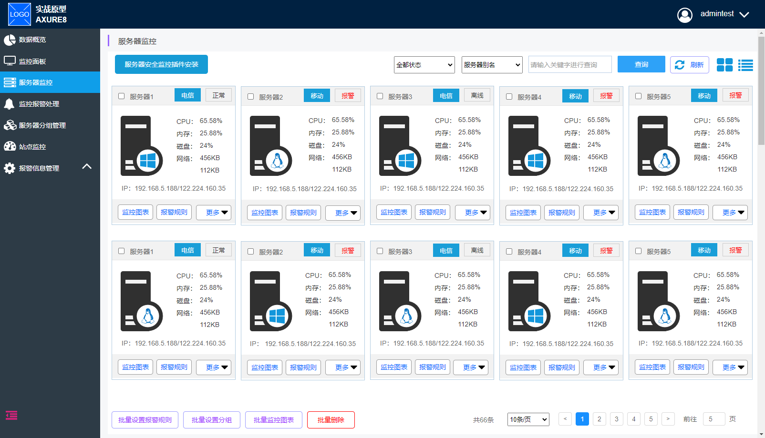This screenshot has height=438, width=765.
Task: Check the second-row 服务器1 checkbox
Action: [x=122, y=251]
